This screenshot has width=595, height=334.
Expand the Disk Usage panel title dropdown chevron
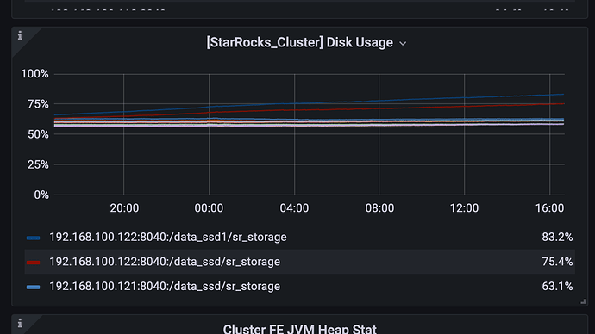click(x=403, y=44)
